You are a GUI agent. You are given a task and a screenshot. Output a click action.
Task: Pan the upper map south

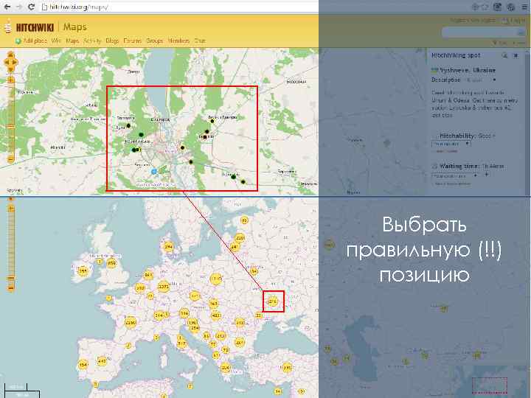(10, 69)
